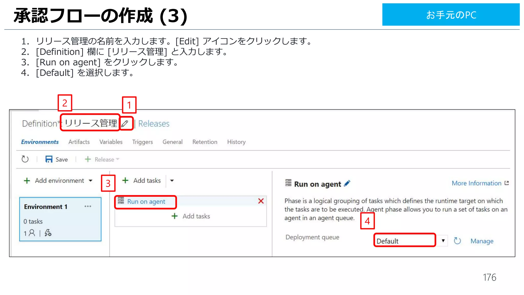Switch to the Artifacts tab

pyautogui.click(x=79, y=142)
